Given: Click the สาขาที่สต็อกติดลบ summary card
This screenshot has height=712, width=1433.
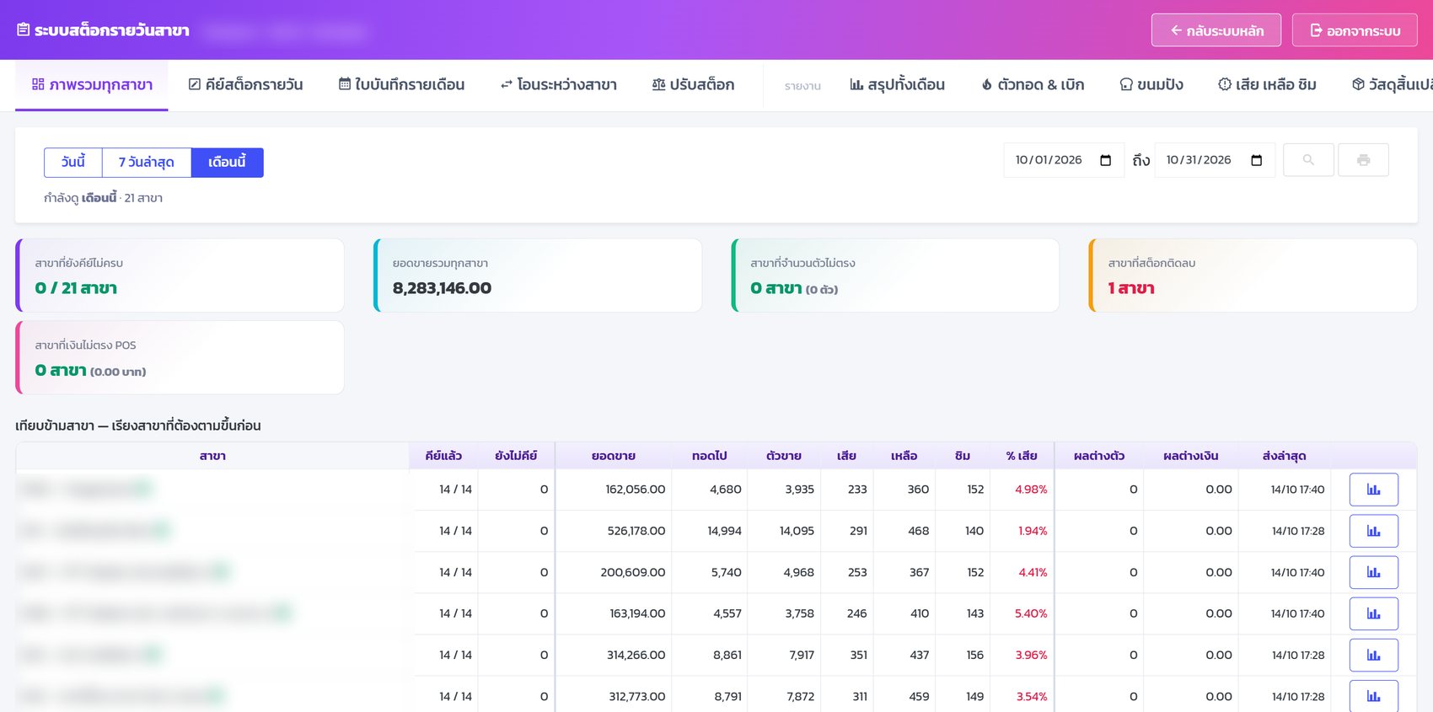Looking at the screenshot, I should click(1253, 276).
